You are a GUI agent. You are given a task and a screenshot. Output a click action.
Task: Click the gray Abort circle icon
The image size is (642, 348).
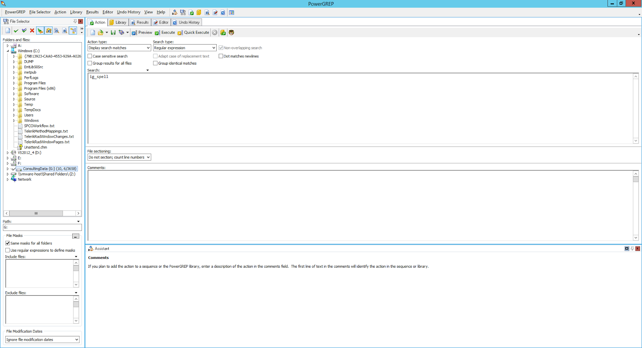[x=215, y=33]
